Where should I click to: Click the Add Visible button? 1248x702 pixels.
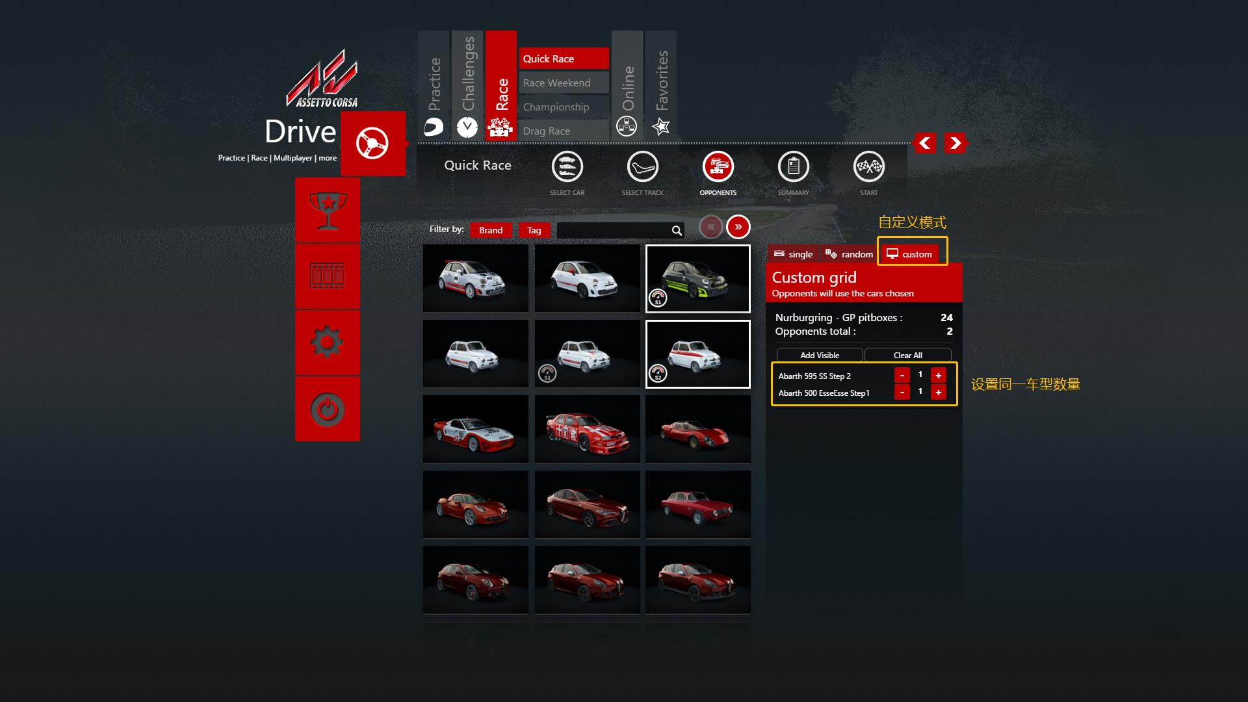tap(820, 355)
